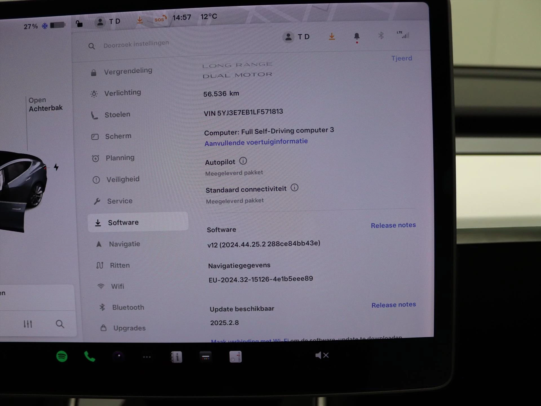Click the phone call icon in taskbar
The width and height of the screenshot is (541, 406).
coord(90,356)
